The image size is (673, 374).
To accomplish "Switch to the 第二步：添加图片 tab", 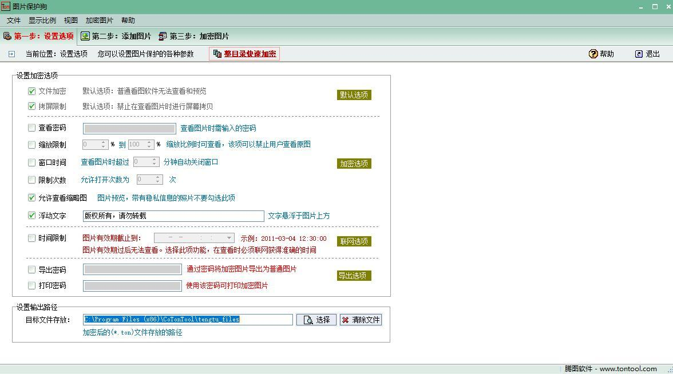I will [121, 35].
